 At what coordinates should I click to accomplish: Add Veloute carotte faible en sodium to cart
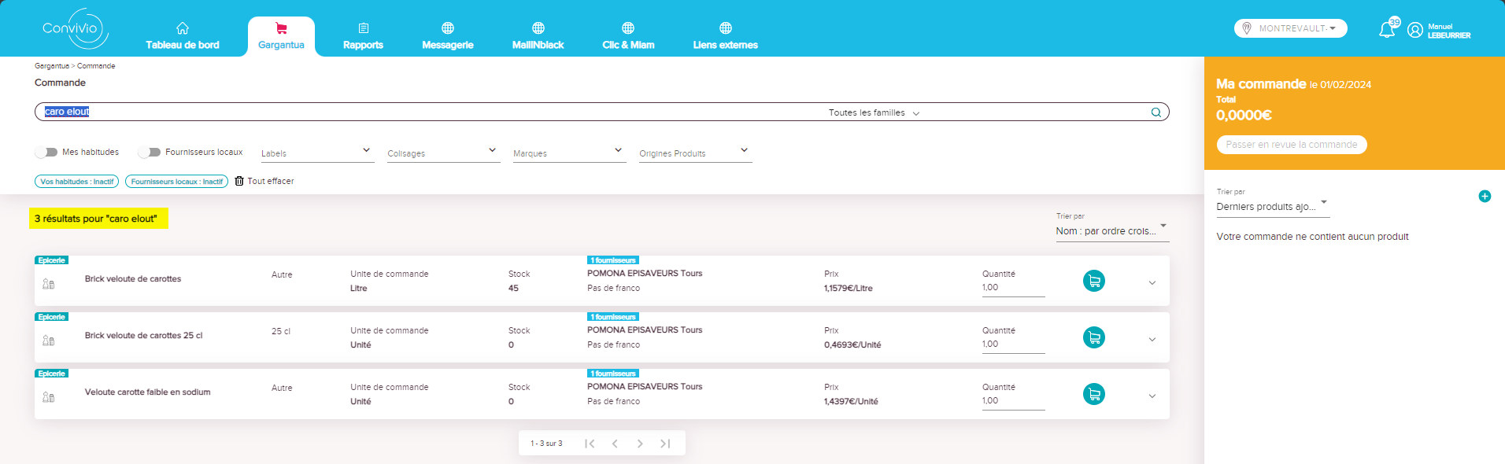coord(1094,394)
